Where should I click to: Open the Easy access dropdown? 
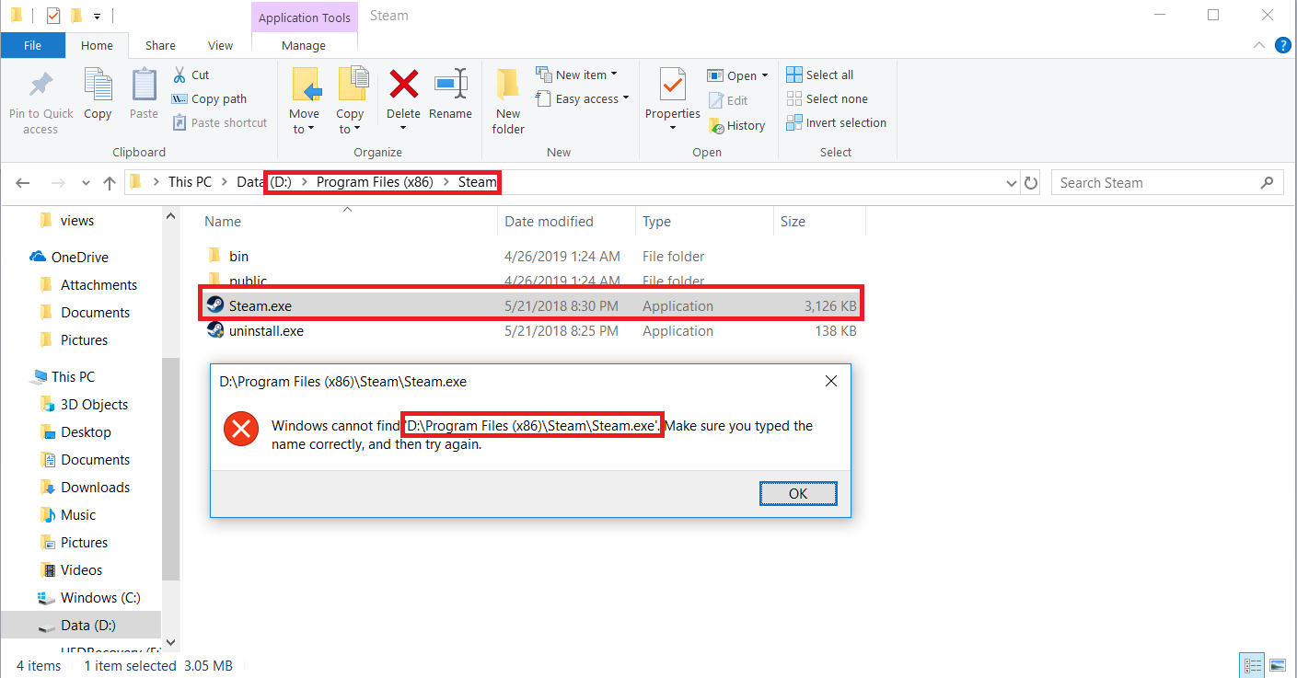(625, 98)
